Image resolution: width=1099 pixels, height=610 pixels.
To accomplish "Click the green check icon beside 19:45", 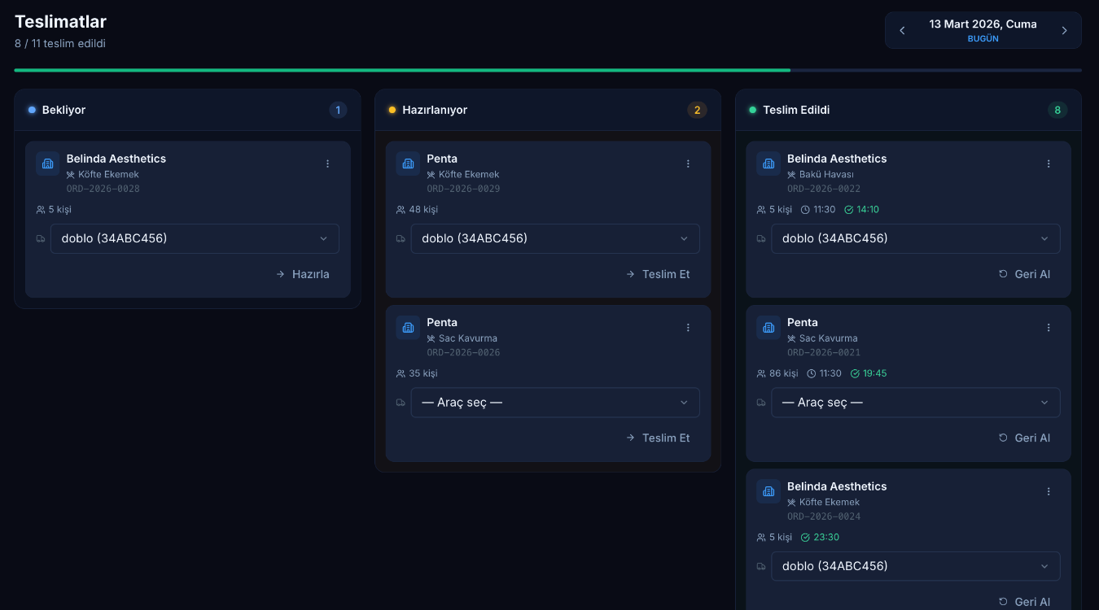I will click(855, 374).
